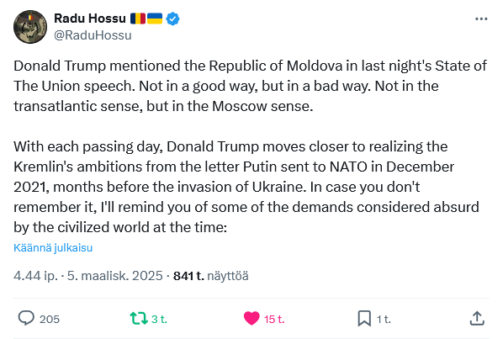
Task: Open the Radu Hossu display name link
Action: pos(90,19)
